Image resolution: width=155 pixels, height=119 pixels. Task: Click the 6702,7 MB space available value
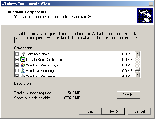pyautogui.click(x=72, y=98)
